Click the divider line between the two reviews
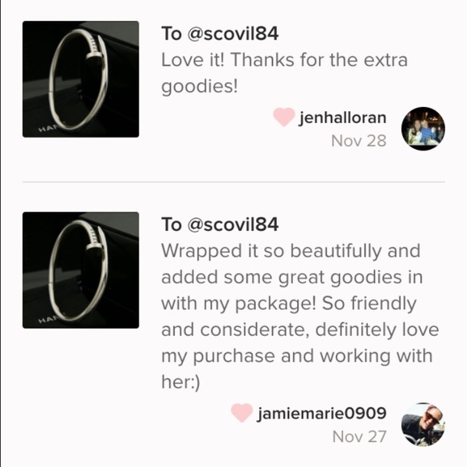Viewport: 467px width, 467px height. [233, 181]
